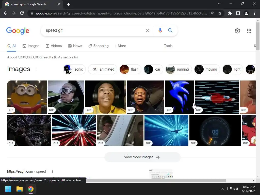This screenshot has height=195, width=260.
Task: Start voice search with microphone
Action: pyautogui.click(x=160, y=30)
